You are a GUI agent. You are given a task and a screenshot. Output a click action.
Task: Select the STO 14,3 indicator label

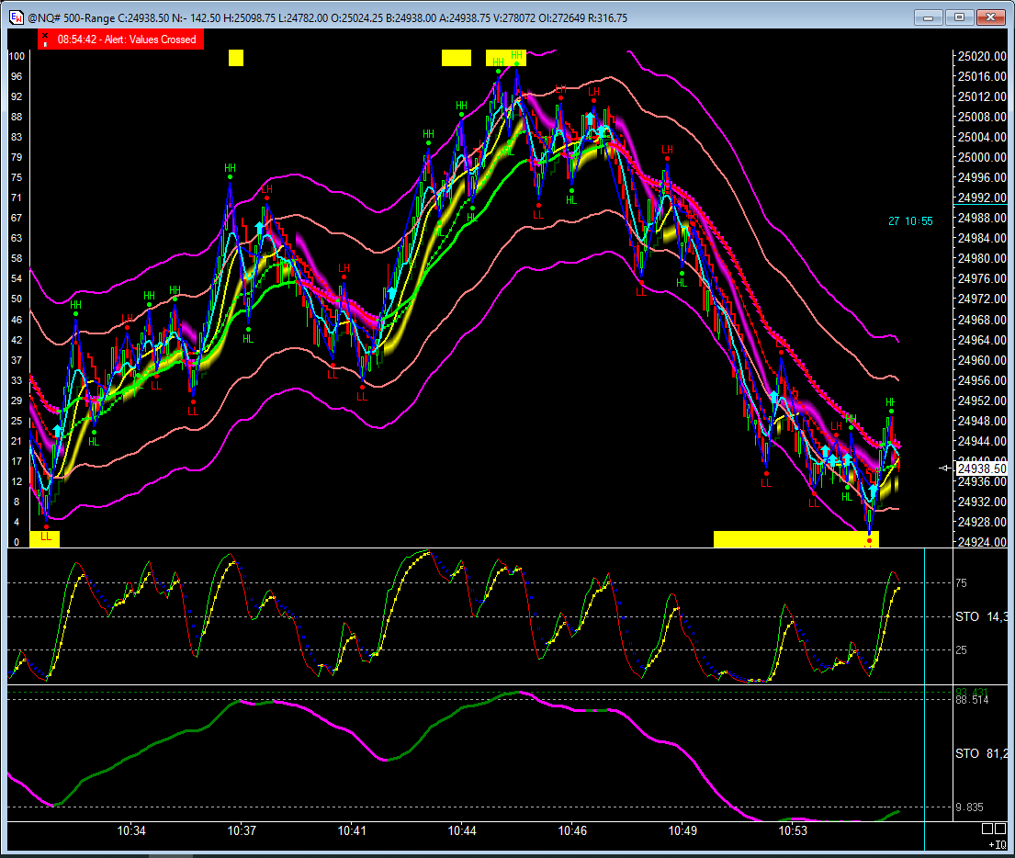pos(980,616)
